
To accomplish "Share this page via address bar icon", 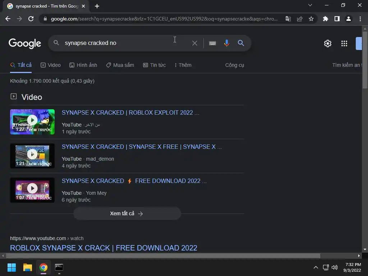I will [300, 19].
